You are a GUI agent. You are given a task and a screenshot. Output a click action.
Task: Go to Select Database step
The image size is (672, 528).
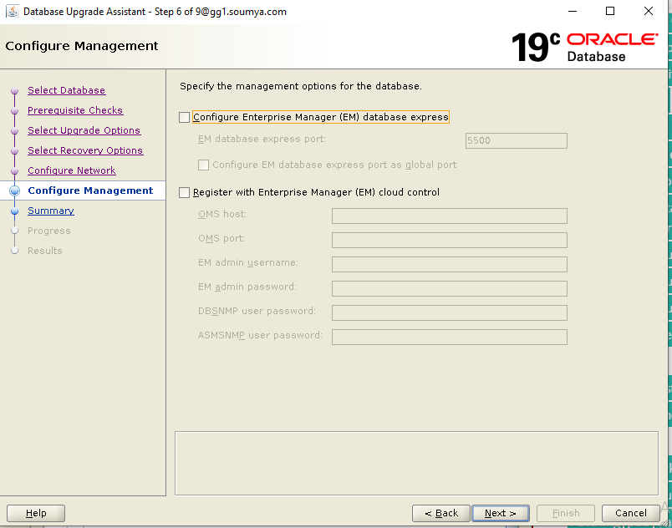click(66, 90)
